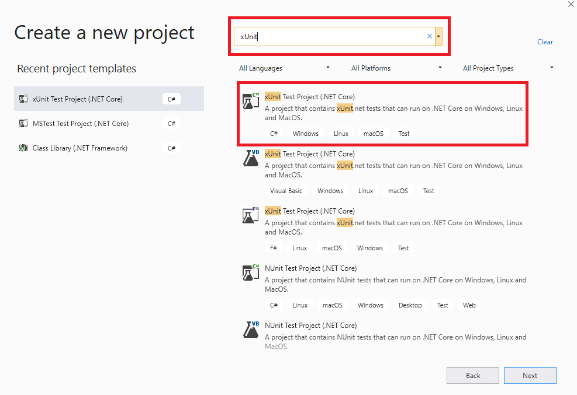Click the macOS tag under NUnit C# template
Screen dimensions: 577x395
click(332, 305)
